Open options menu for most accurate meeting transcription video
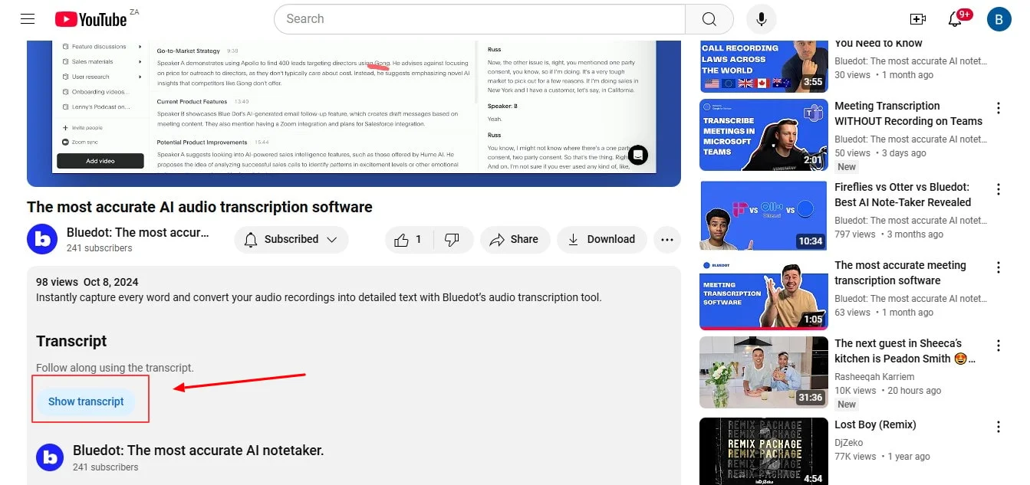This screenshot has height=485, width=1030. coord(999,267)
